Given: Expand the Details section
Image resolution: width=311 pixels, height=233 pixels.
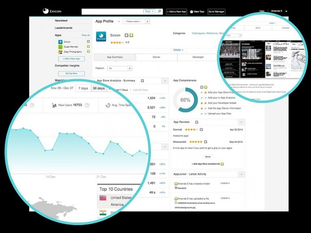Looking at the screenshot, I should click(x=178, y=50).
